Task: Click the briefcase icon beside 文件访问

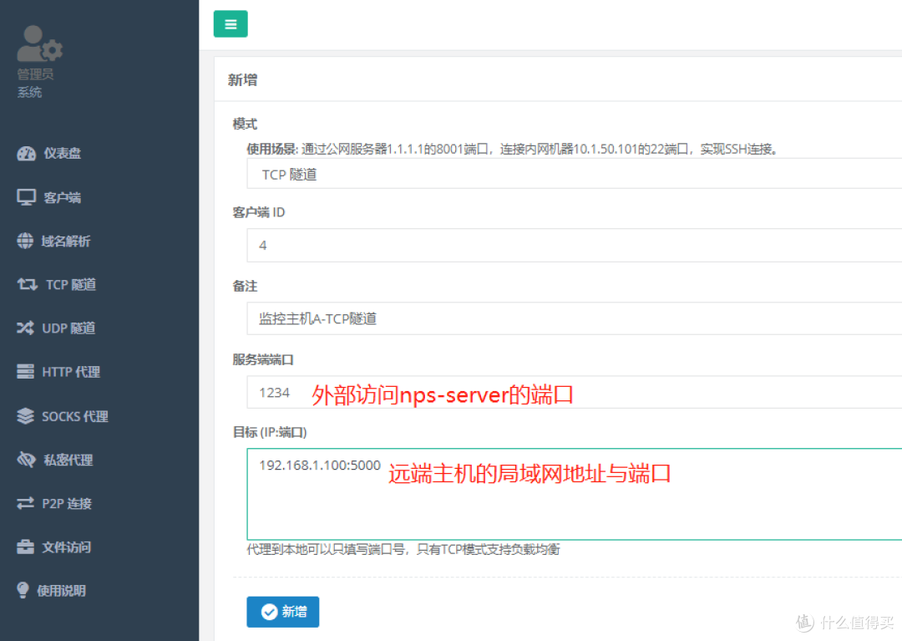Action: click(x=25, y=547)
